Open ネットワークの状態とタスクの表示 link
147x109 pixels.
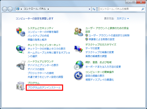click(47, 49)
